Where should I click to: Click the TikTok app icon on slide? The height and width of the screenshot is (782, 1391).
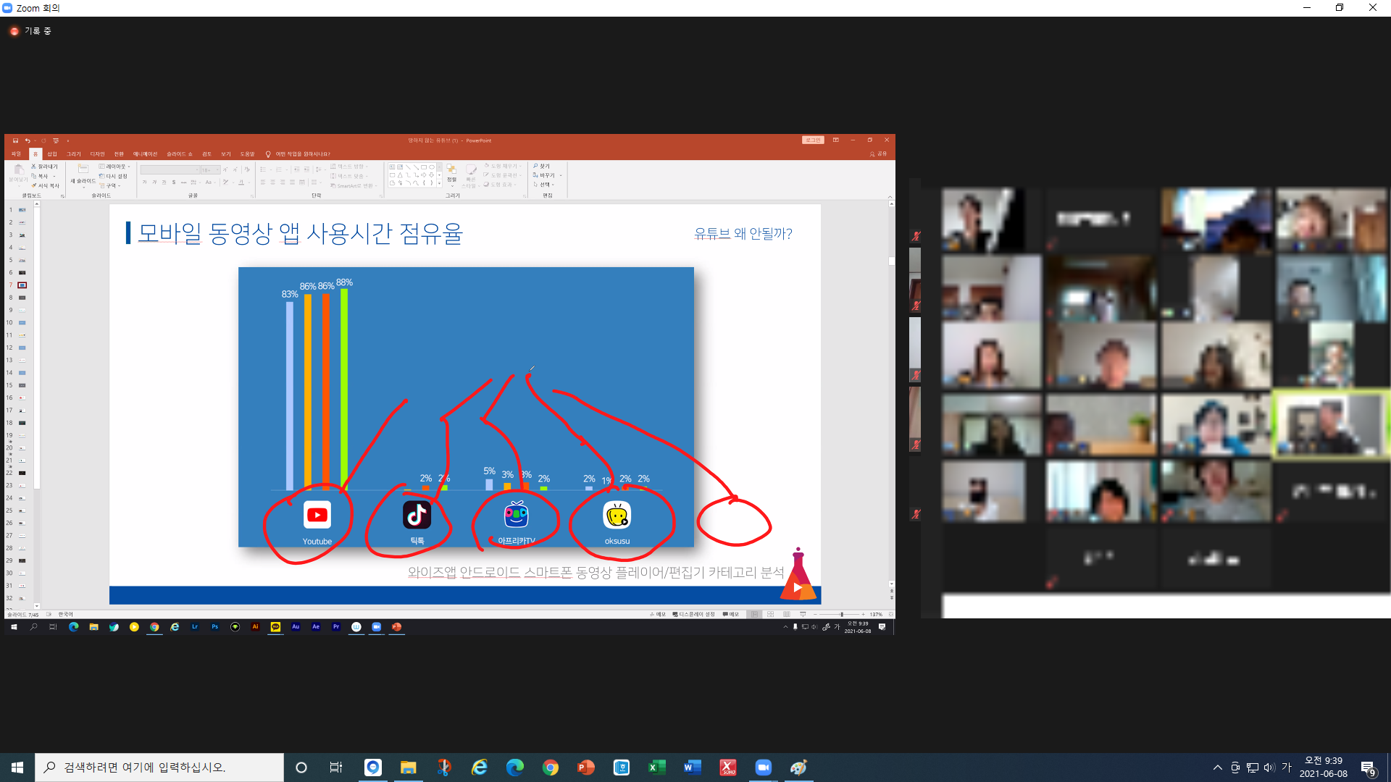pyautogui.click(x=417, y=515)
